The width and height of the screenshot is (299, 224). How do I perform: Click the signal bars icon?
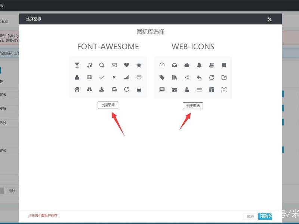127,77
